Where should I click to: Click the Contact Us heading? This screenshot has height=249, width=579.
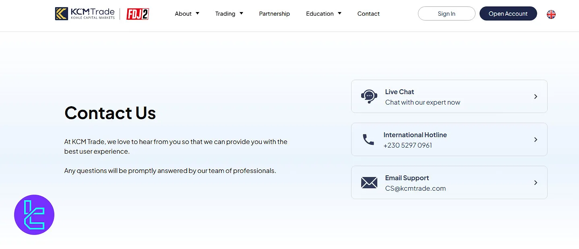coord(110,113)
